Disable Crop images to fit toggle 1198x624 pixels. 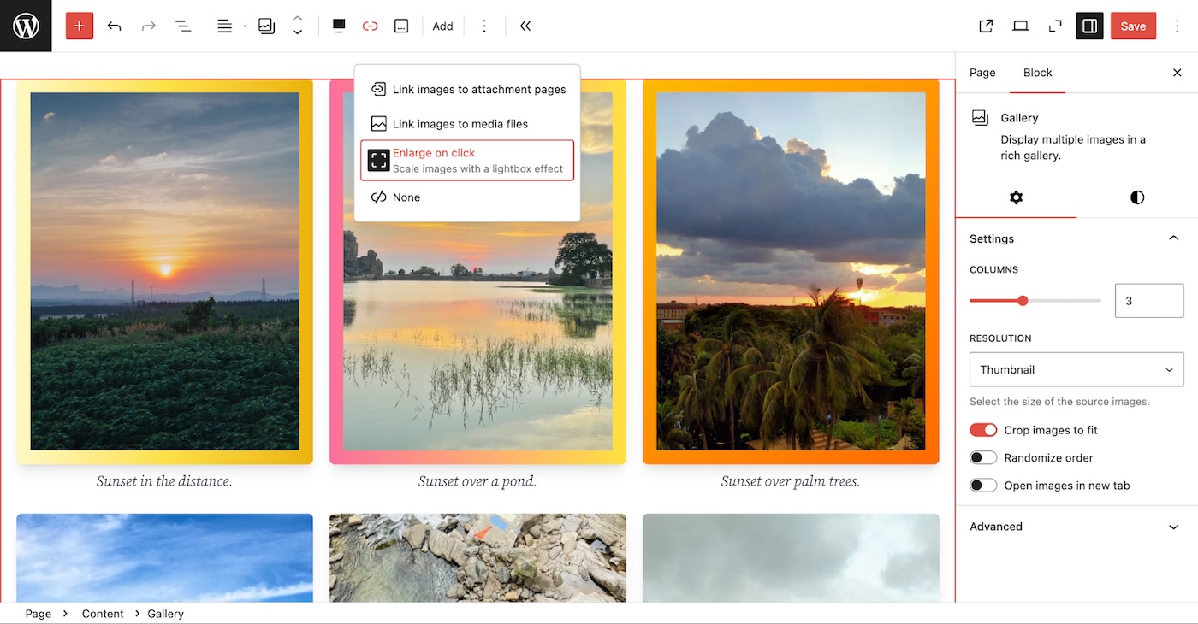pyautogui.click(x=983, y=430)
